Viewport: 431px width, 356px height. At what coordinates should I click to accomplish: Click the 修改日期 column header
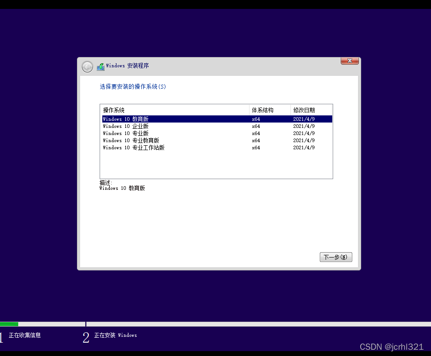(x=311, y=110)
